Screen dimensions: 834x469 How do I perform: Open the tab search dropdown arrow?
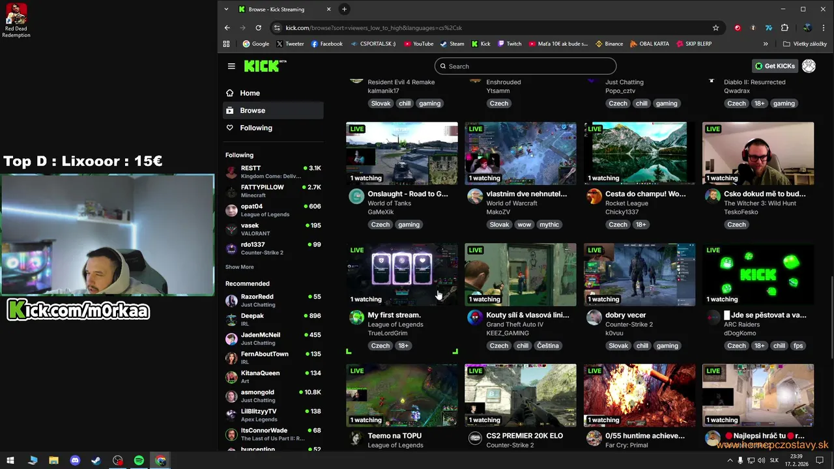click(x=226, y=9)
